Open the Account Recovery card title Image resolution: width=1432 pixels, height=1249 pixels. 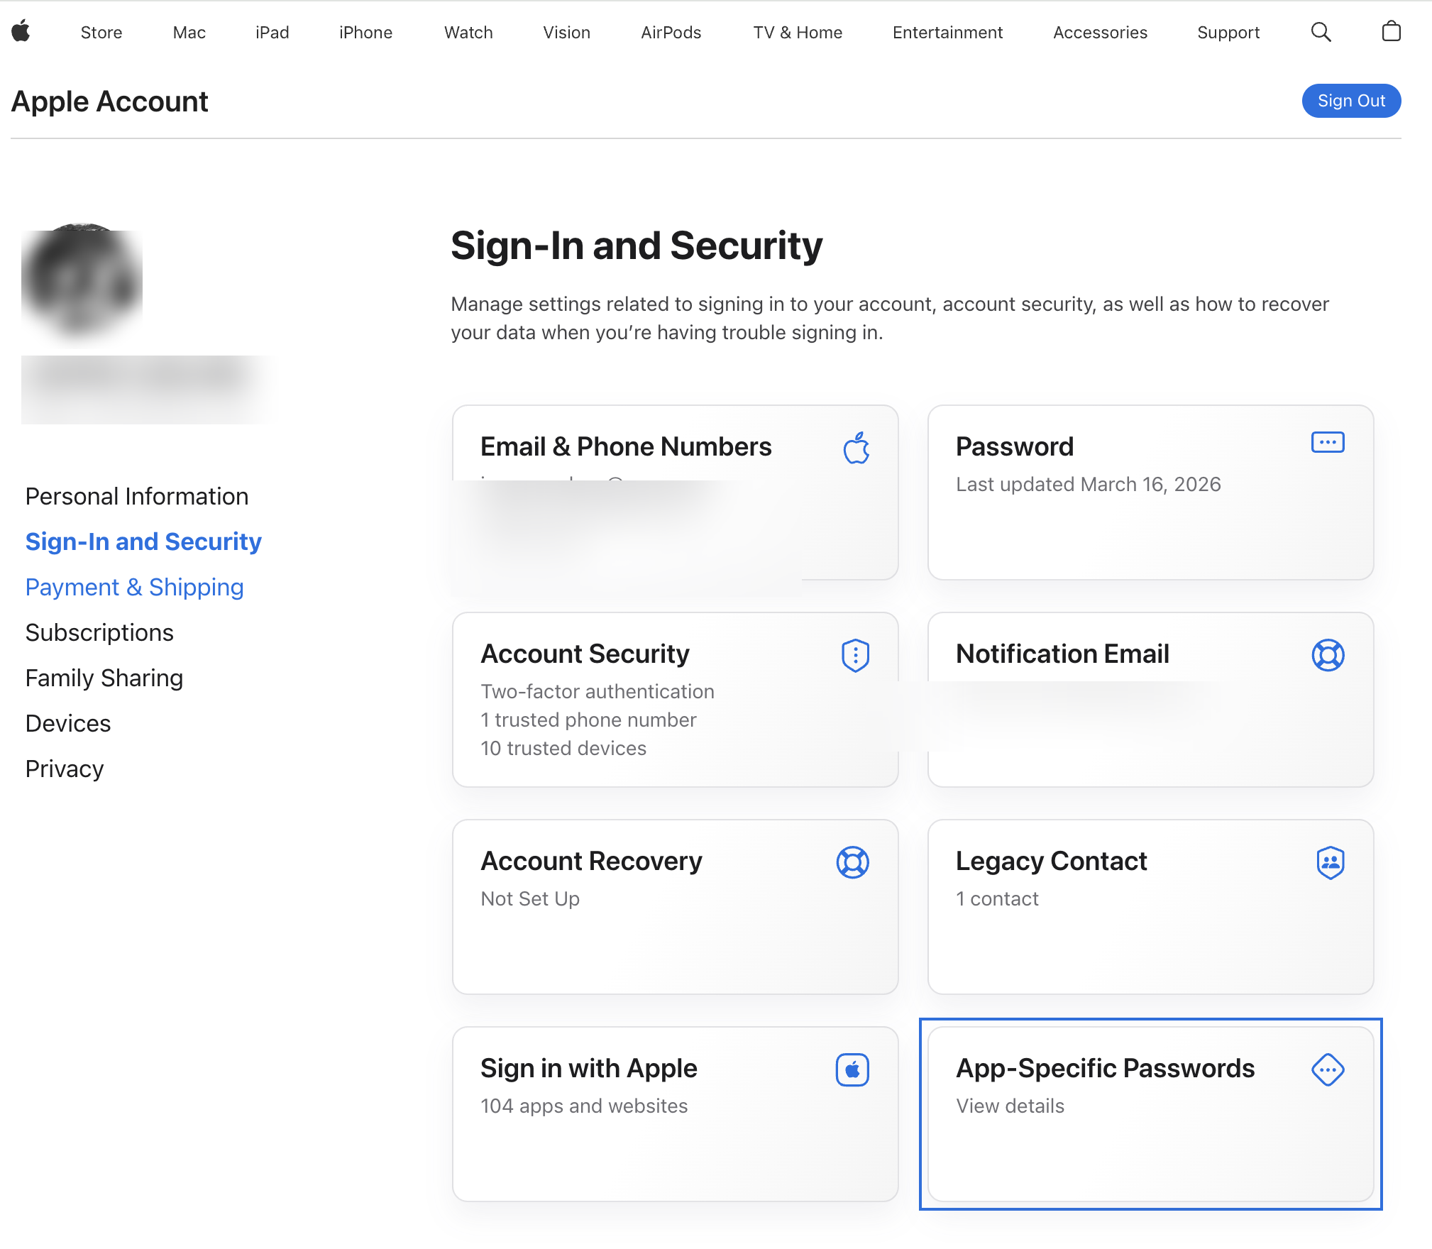coord(592,861)
